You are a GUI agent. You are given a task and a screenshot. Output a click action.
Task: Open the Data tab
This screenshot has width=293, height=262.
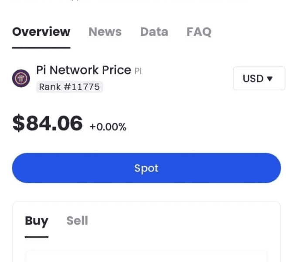(154, 31)
